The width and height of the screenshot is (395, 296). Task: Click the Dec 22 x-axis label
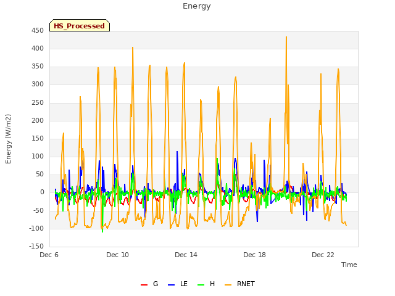(x=323, y=255)
